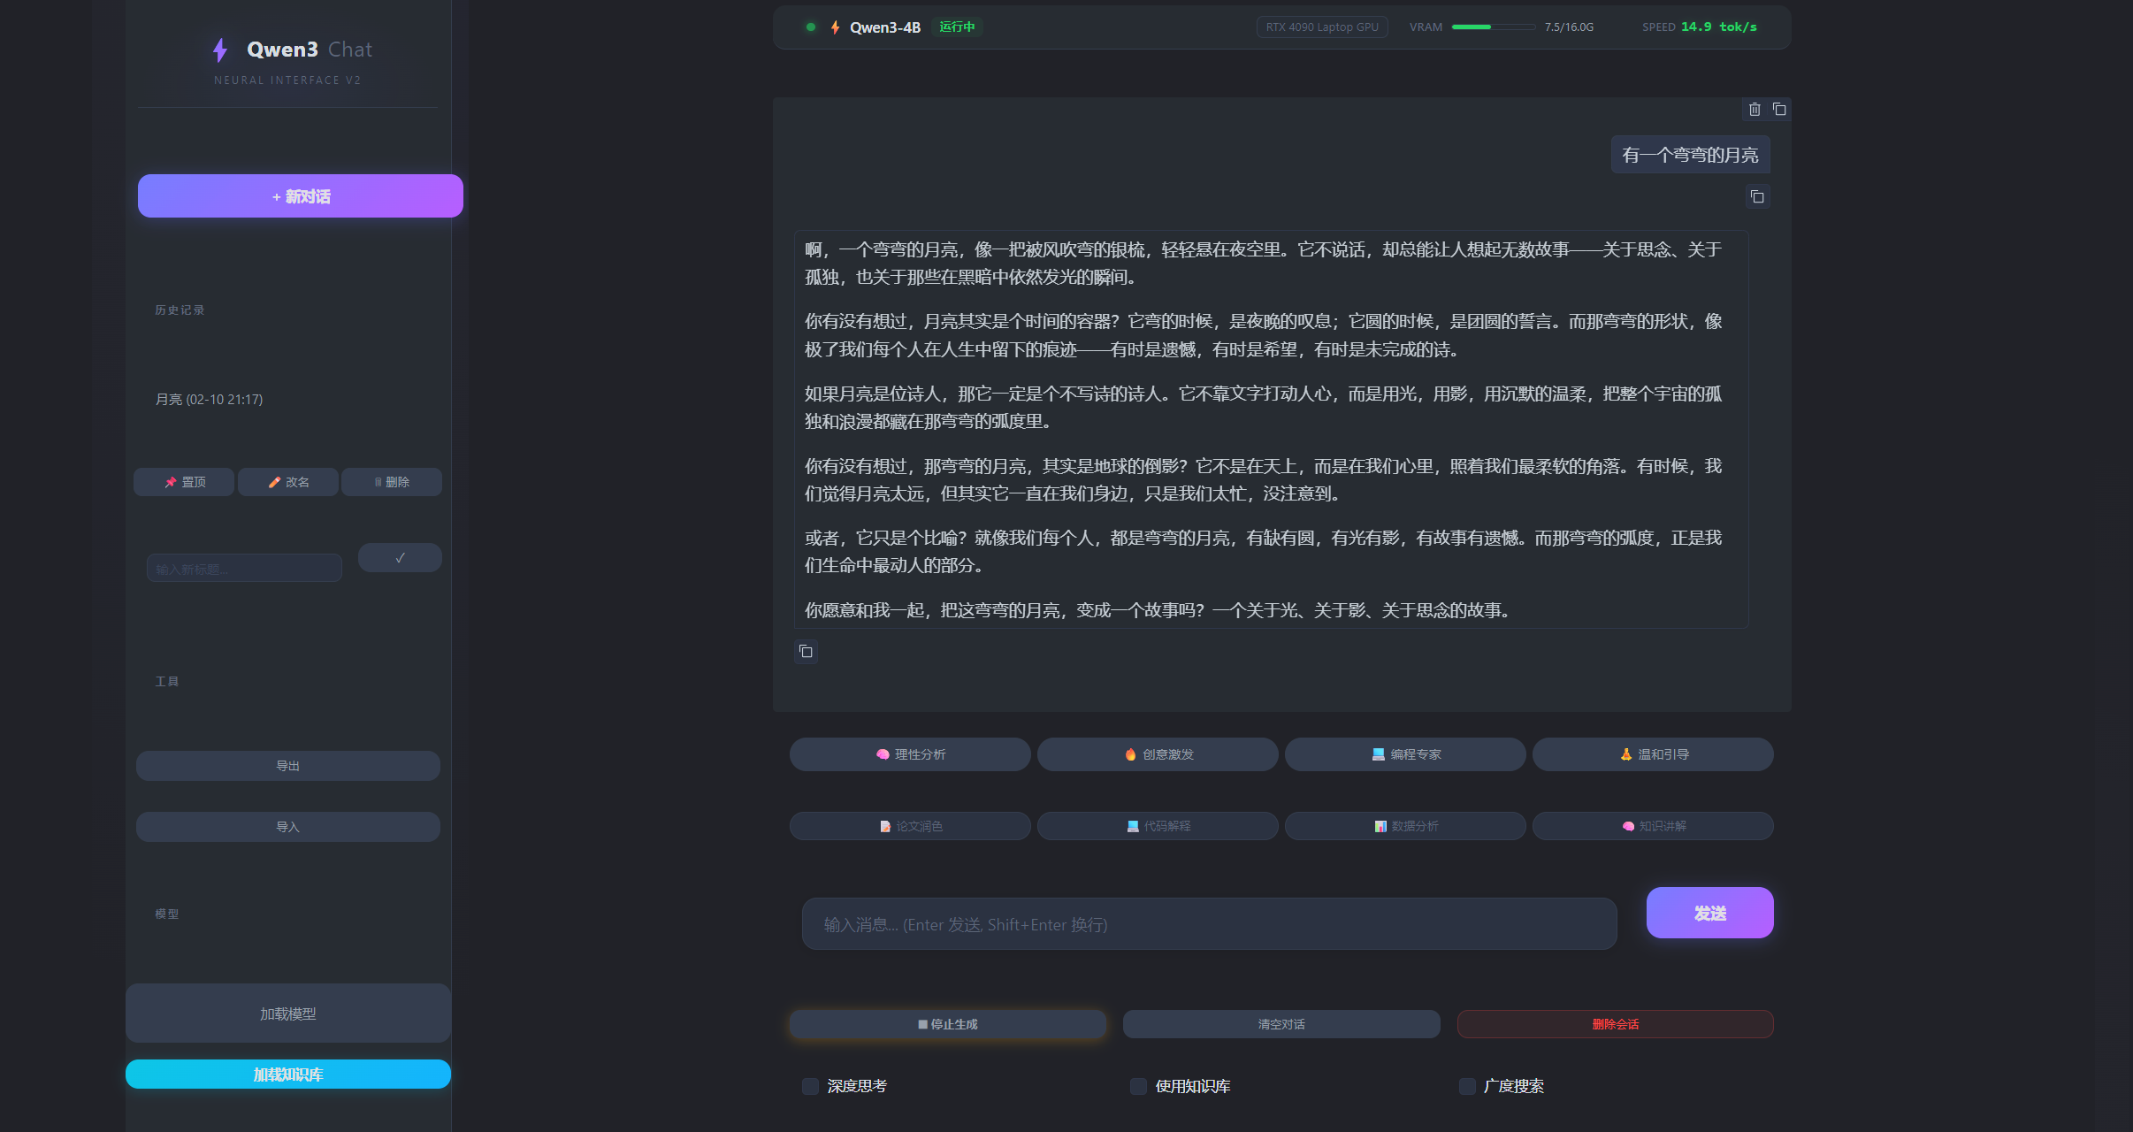Enable the deep thinking checkbox
Screen dimensions: 2133x1132
(x=810, y=1086)
